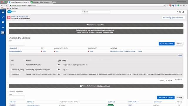Go to ADMINISTRATION breadcrumb

point(23,16)
